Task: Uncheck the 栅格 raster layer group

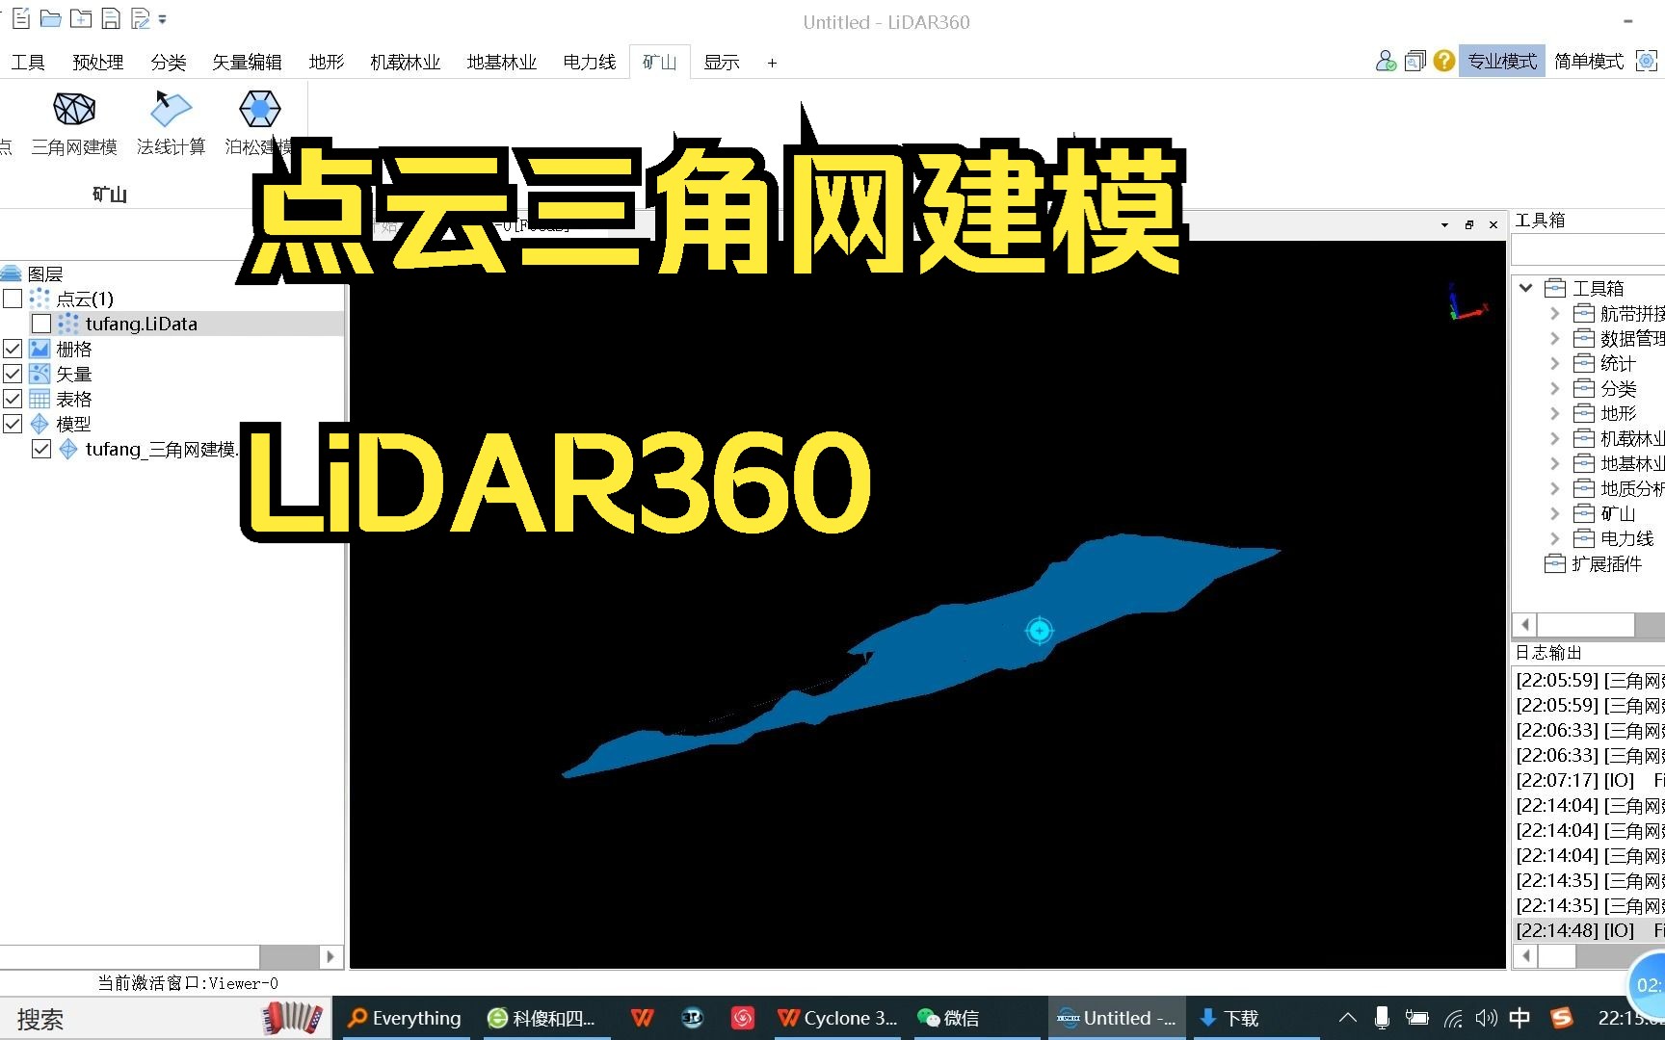Action: click(13, 349)
